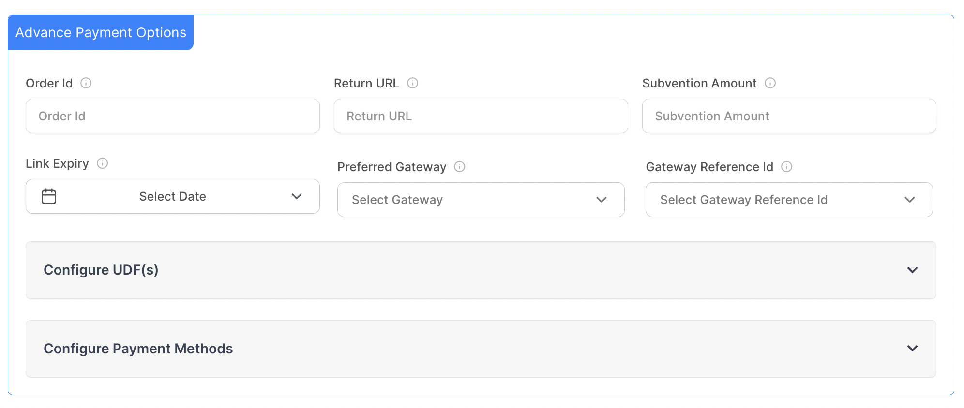
Task: Click the Subvention Amount info icon
Action: click(x=770, y=83)
